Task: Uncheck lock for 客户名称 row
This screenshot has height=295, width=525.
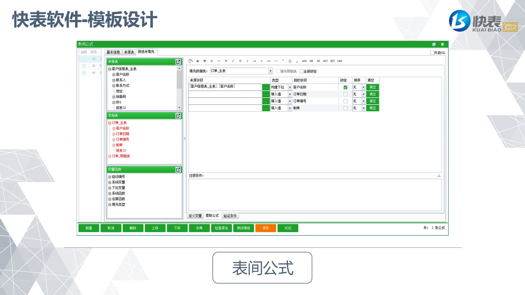Action: (x=345, y=87)
